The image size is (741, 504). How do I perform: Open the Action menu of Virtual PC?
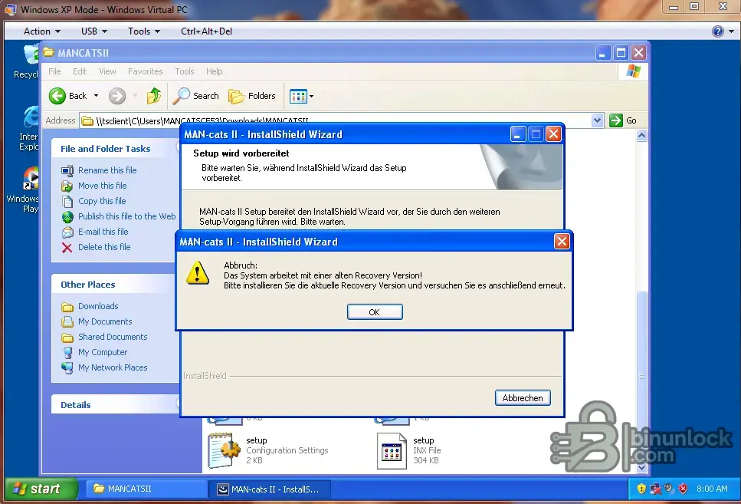pos(42,31)
